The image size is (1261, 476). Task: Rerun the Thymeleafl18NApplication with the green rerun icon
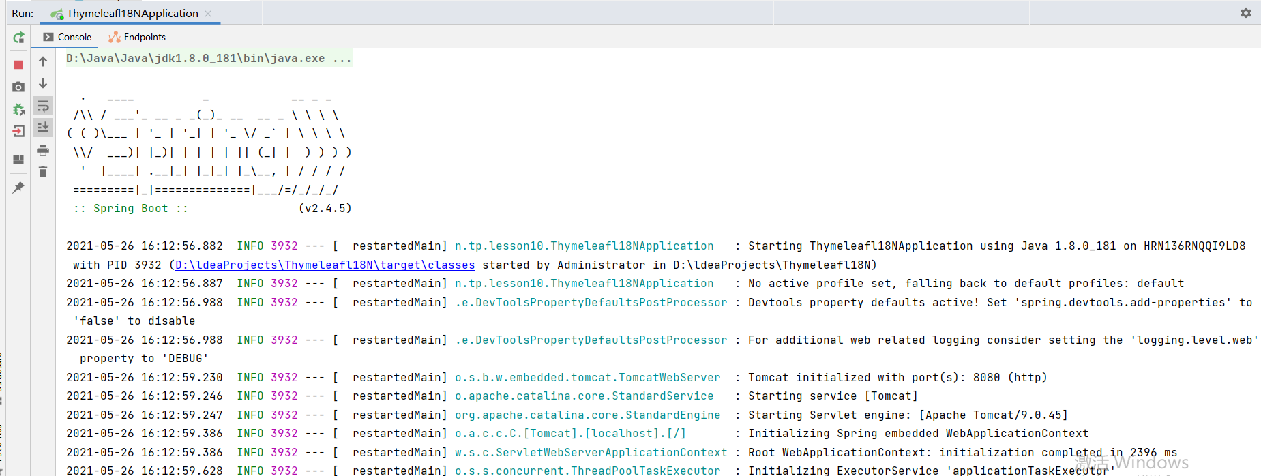pos(18,38)
